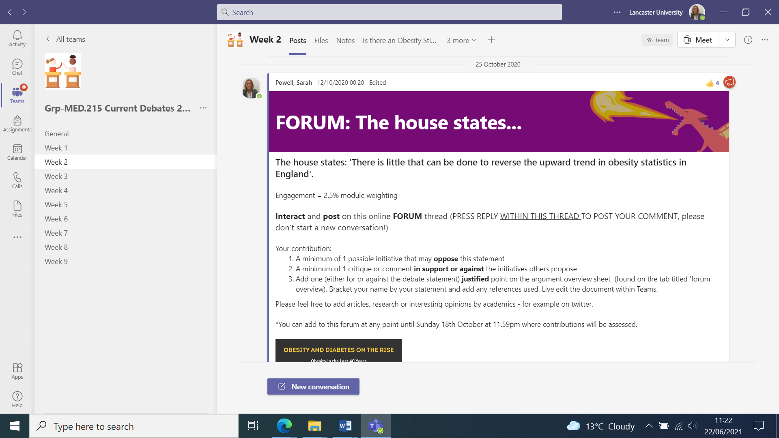This screenshot has height=438, width=779.
Task: Click the team picture in sidebar
Action: click(63, 71)
